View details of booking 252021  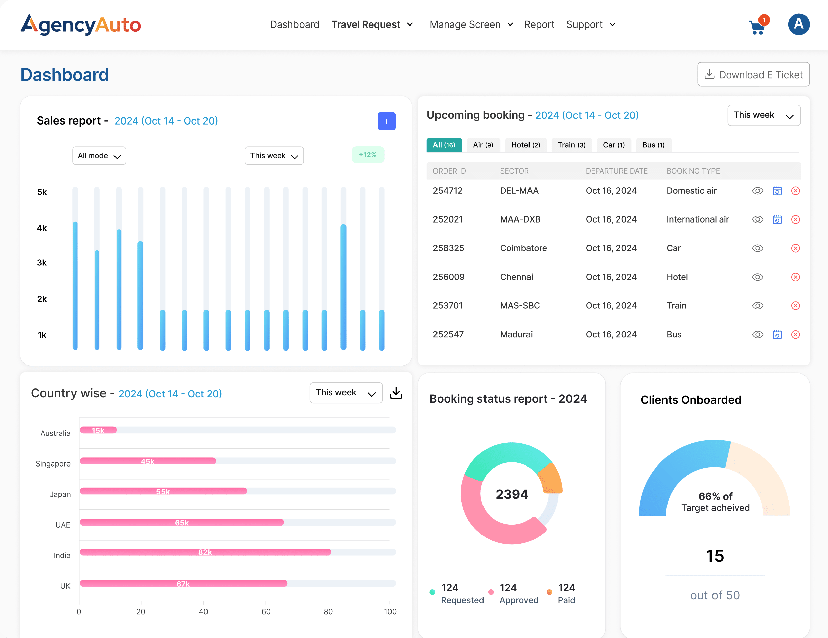pos(757,219)
